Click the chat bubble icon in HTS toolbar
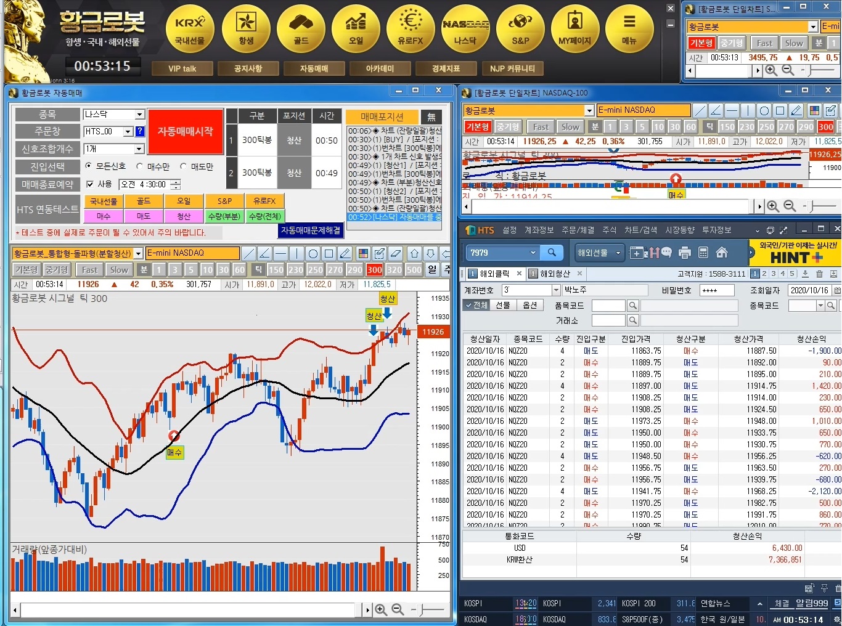The height and width of the screenshot is (626, 842). click(666, 252)
